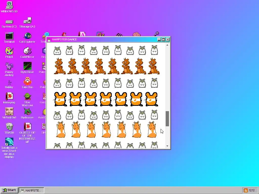The height and width of the screenshot is (194, 259).
Task: Close the Hampster Dance window
Action: [x=168, y=39]
